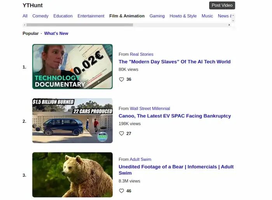Like the Modern Day Slaves video heart icon
Screen dimensions: 272x200
click(121, 79)
